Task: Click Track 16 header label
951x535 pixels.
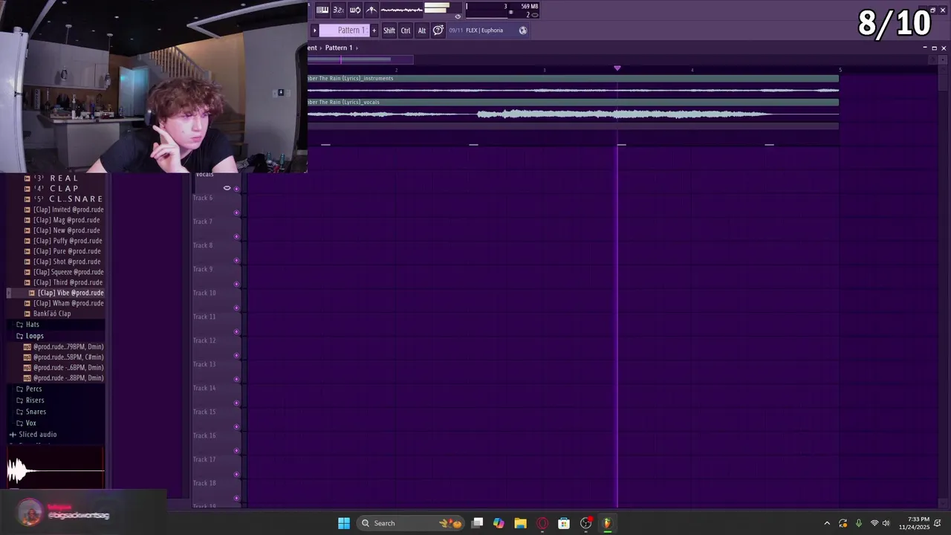Action: click(204, 435)
